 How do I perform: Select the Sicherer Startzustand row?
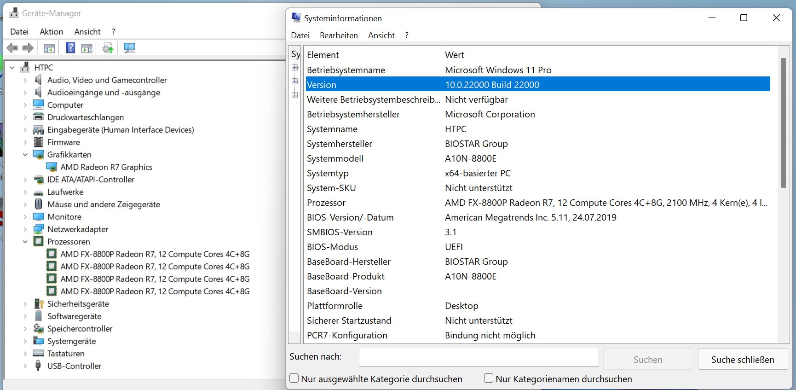click(538, 320)
